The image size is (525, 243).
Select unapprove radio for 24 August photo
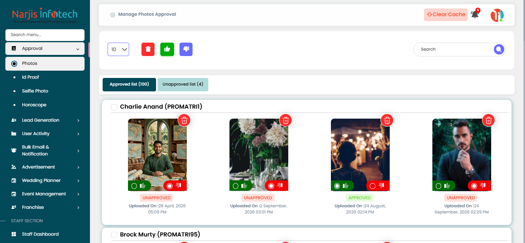[372, 186]
